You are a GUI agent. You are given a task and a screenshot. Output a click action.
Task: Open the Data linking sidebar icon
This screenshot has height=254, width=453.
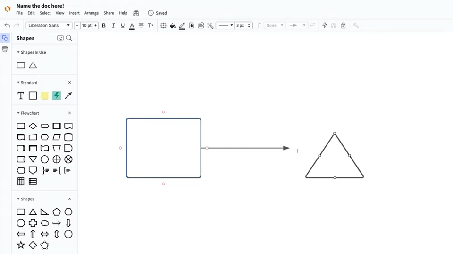[x=5, y=49]
